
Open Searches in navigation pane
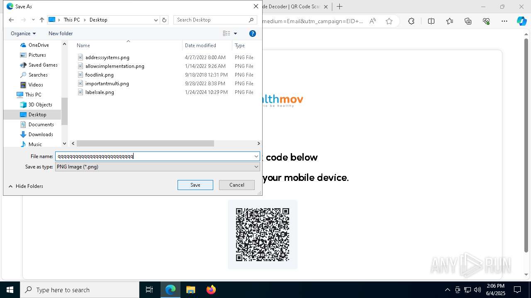coord(38,75)
